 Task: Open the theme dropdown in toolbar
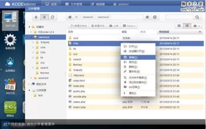(196, 26)
